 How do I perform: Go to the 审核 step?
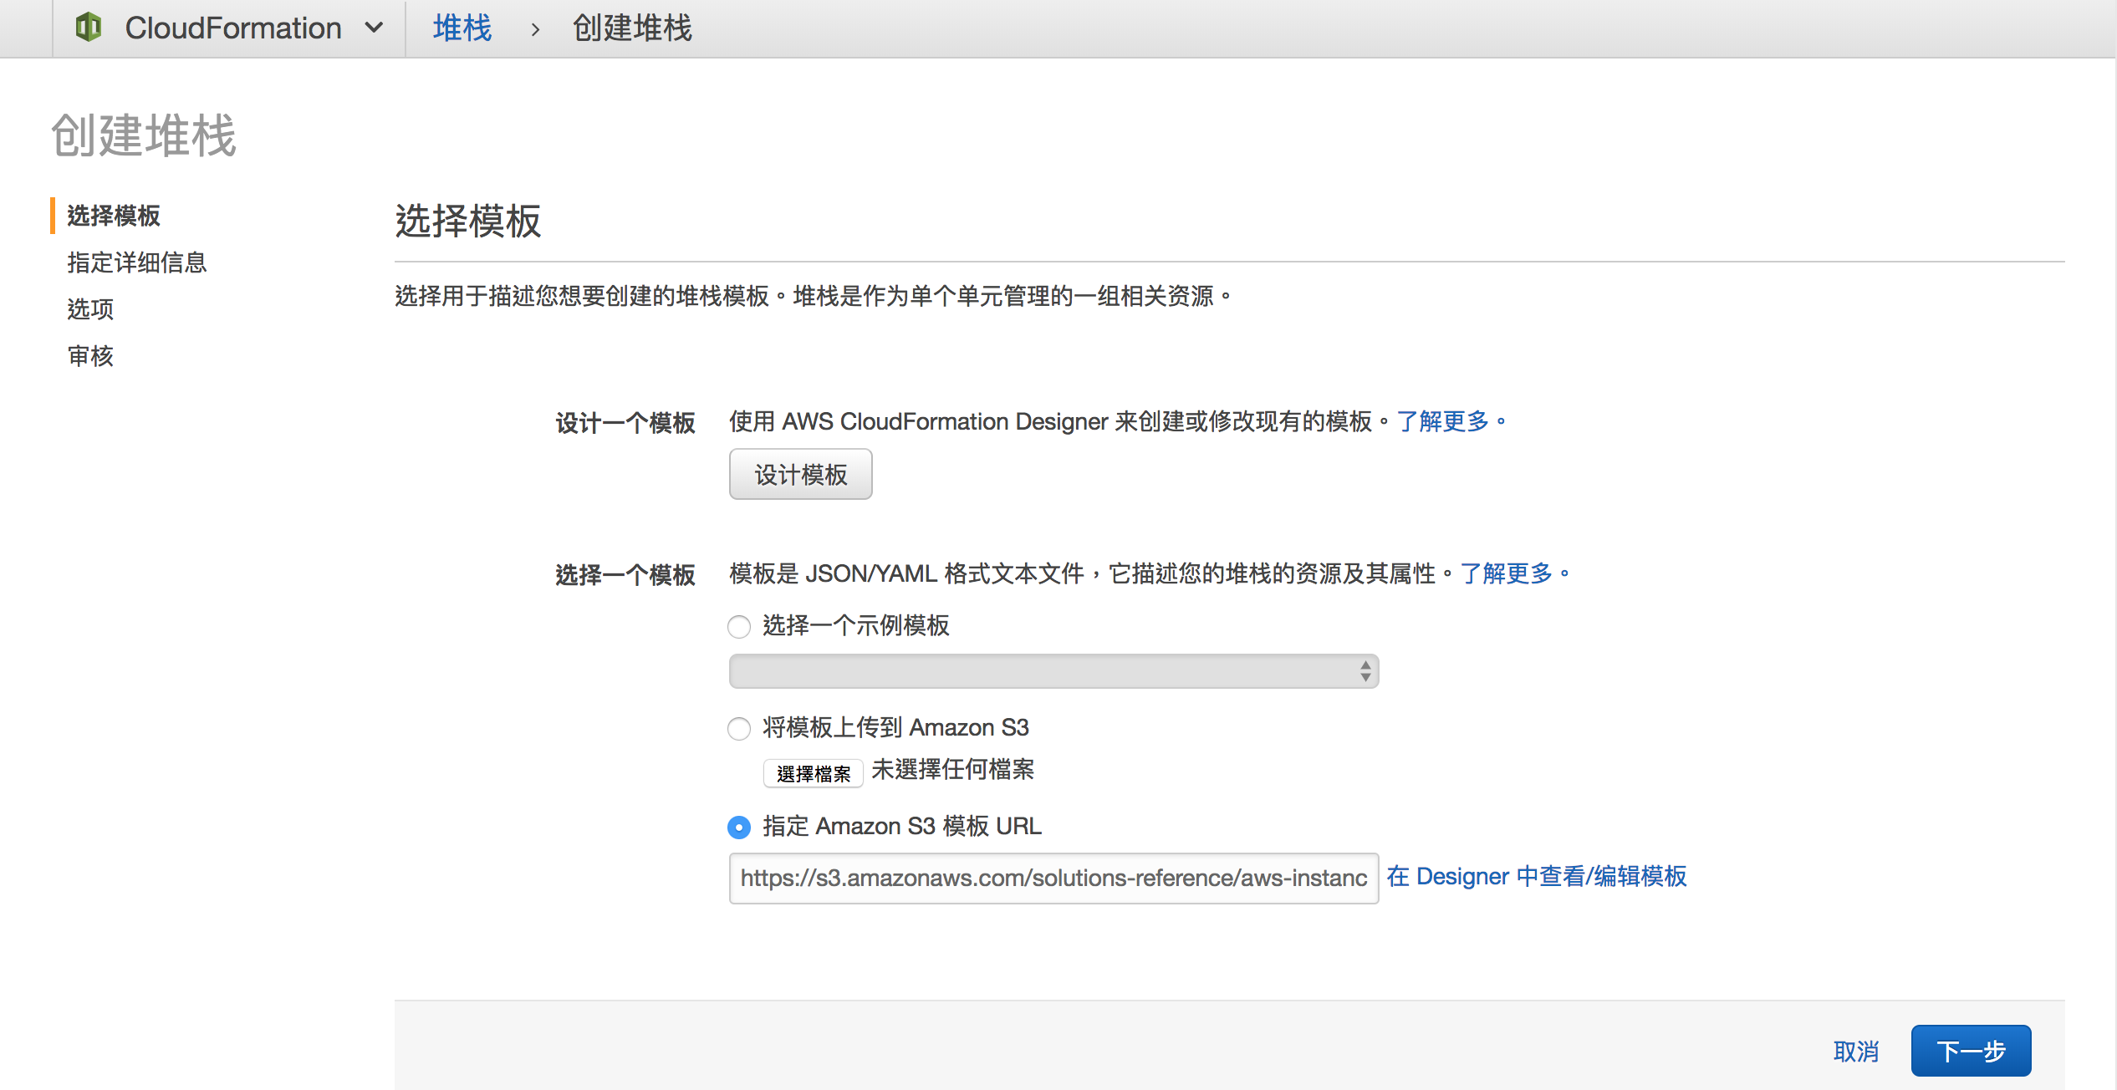click(x=90, y=356)
